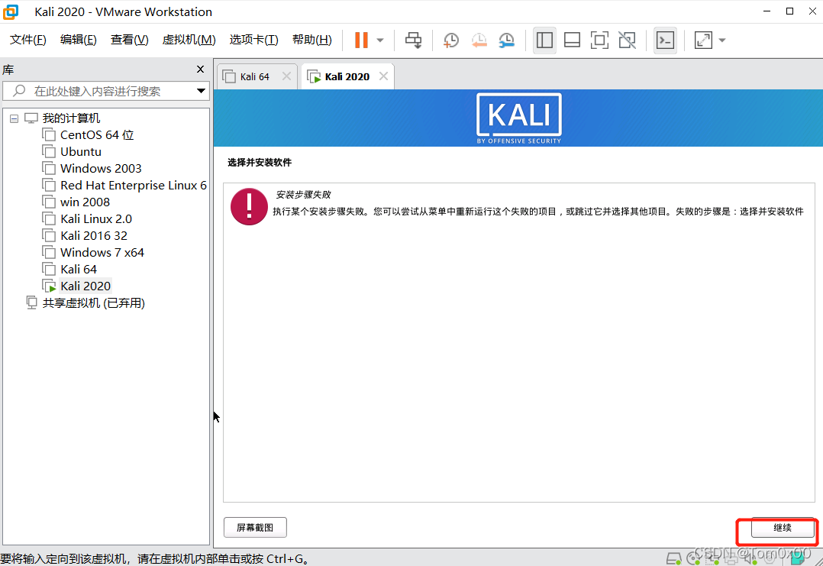The height and width of the screenshot is (566, 823).
Task: Open the 文件(F) menu
Action: tap(27, 40)
